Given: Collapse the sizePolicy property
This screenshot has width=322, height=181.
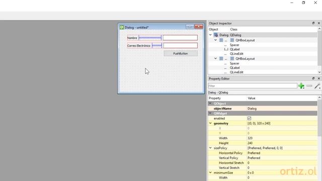Looking at the screenshot, I should click(x=210, y=148).
